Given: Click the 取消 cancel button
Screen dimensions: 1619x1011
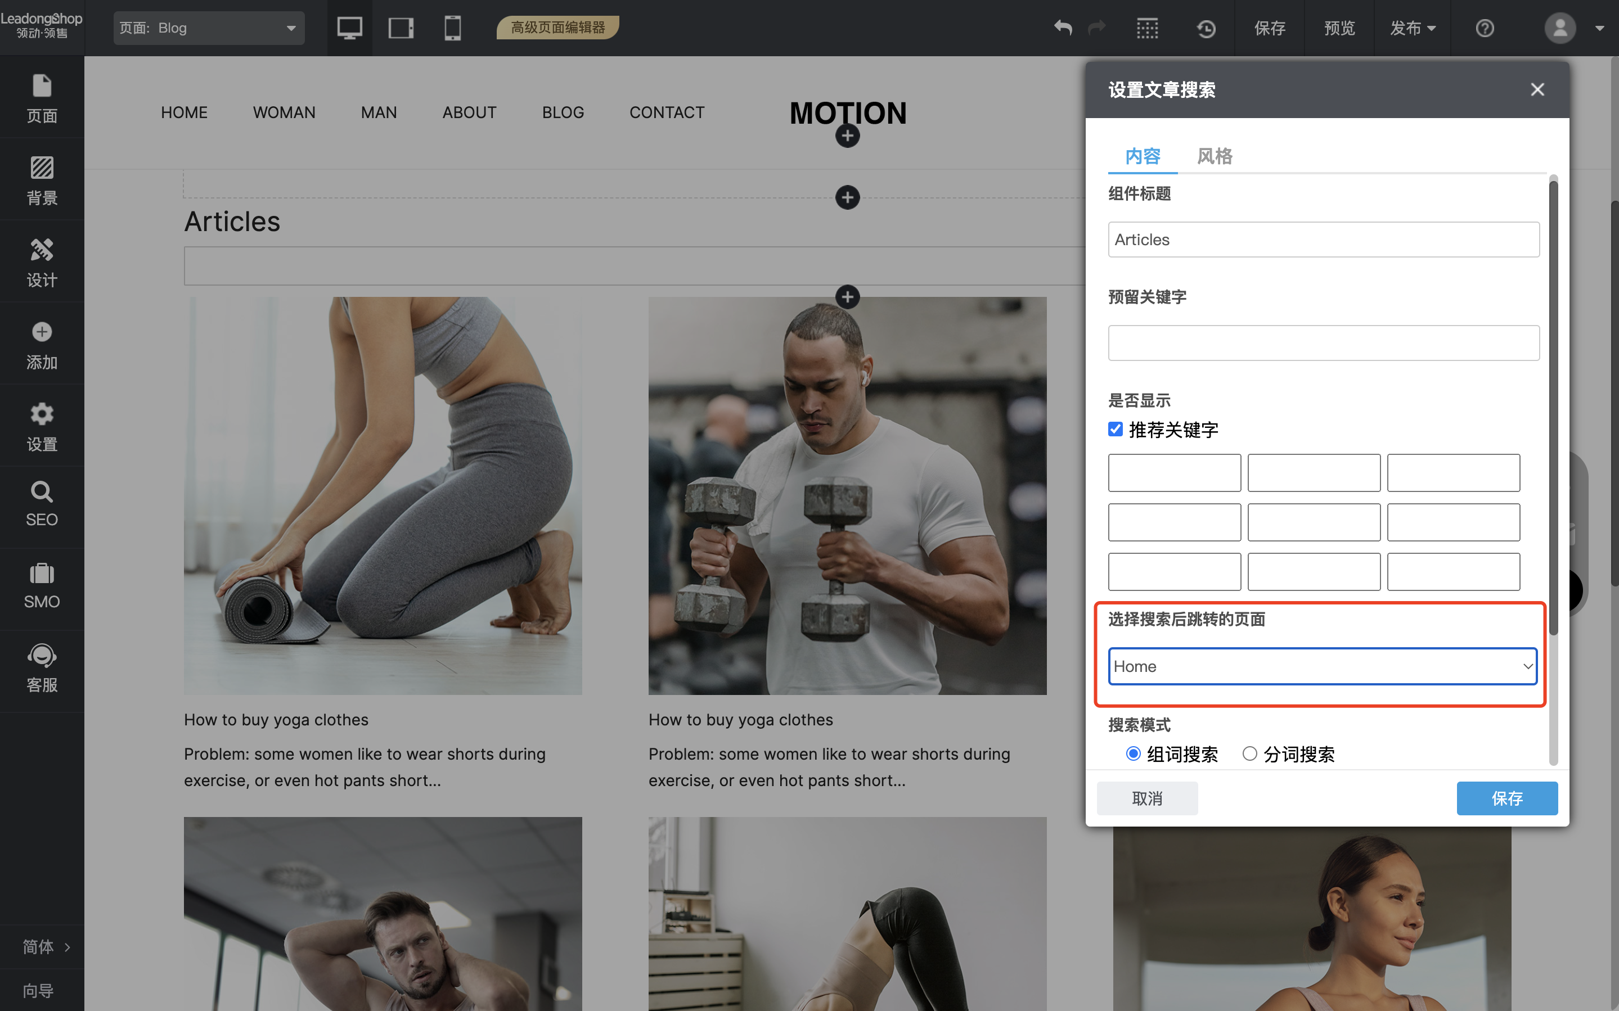Looking at the screenshot, I should pos(1147,798).
